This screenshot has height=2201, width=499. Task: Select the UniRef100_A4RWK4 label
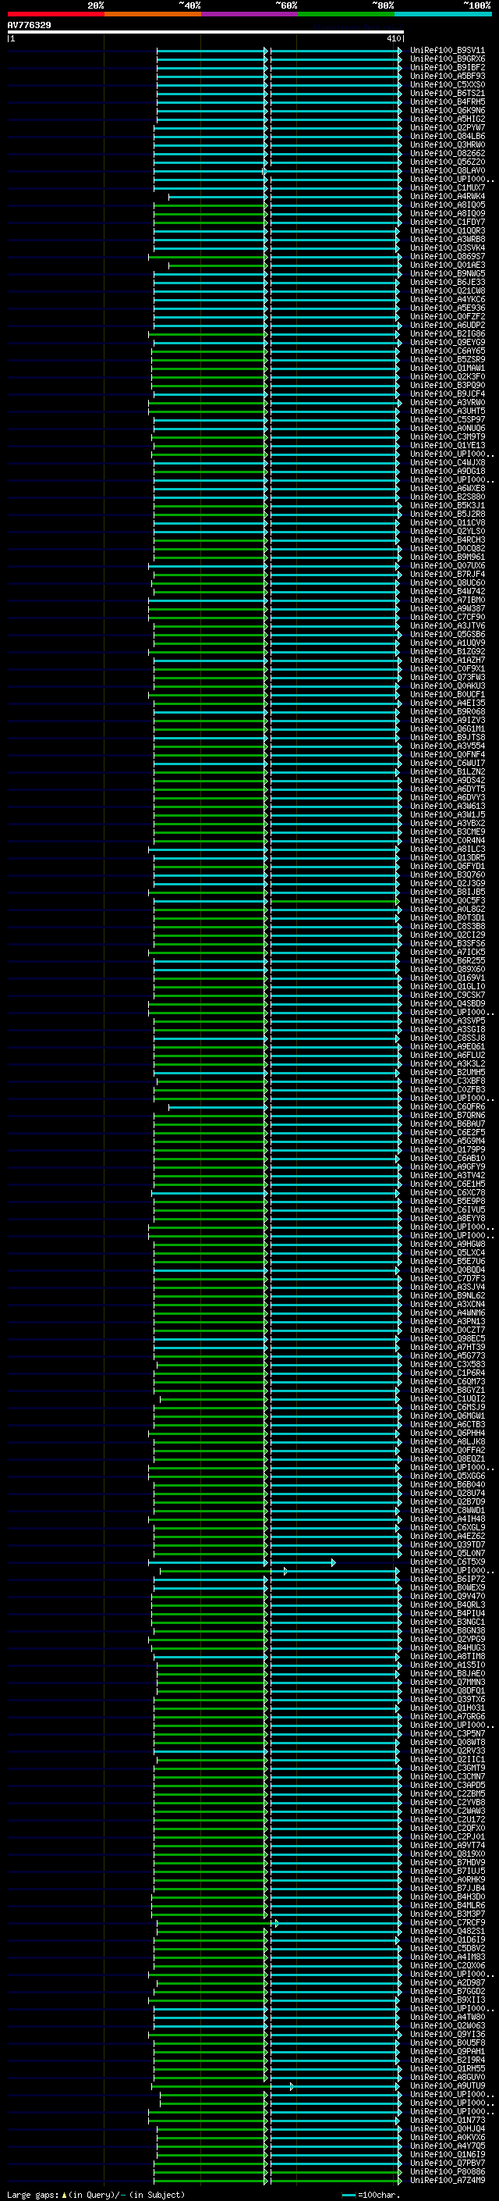(x=448, y=197)
